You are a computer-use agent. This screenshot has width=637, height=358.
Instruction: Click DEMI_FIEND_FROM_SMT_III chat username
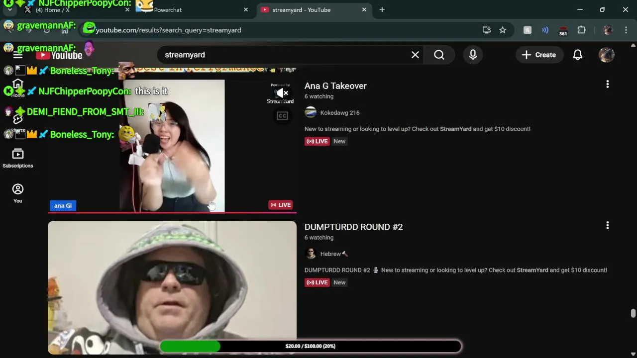coord(85,112)
